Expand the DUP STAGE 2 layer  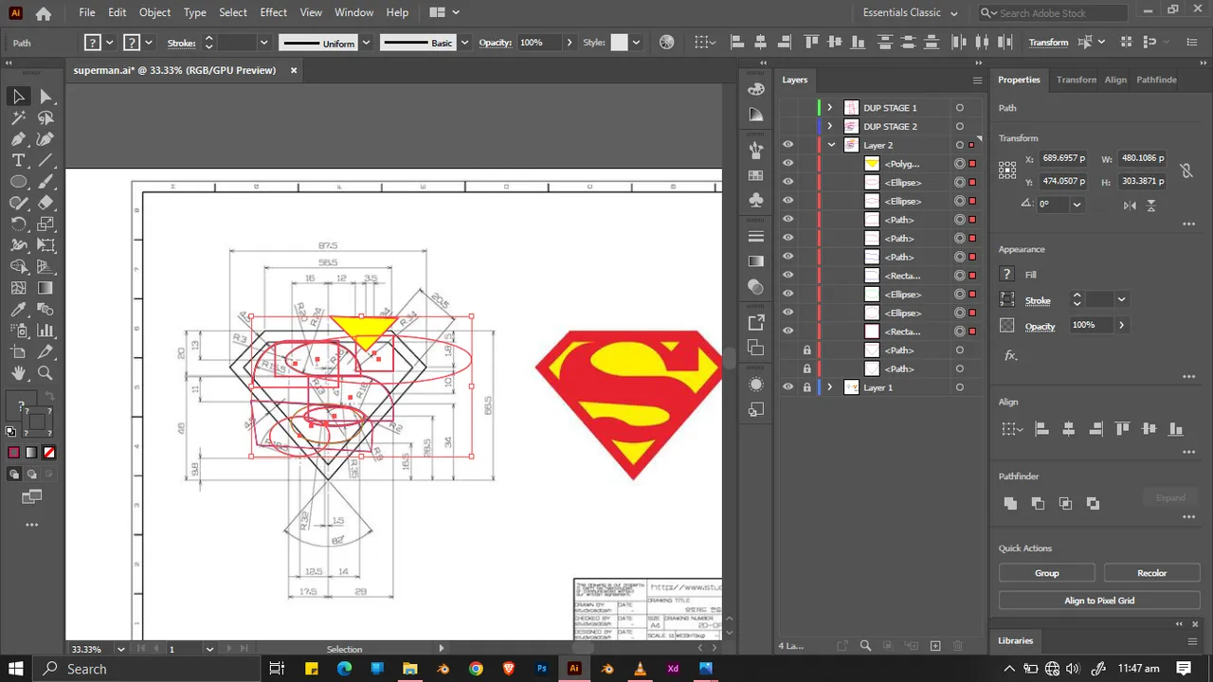pyautogui.click(x=830, y=127)
